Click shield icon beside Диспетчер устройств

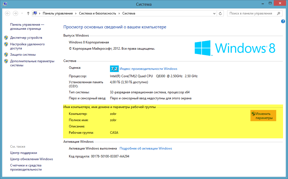pyautogui.click(x=6, y=38)
